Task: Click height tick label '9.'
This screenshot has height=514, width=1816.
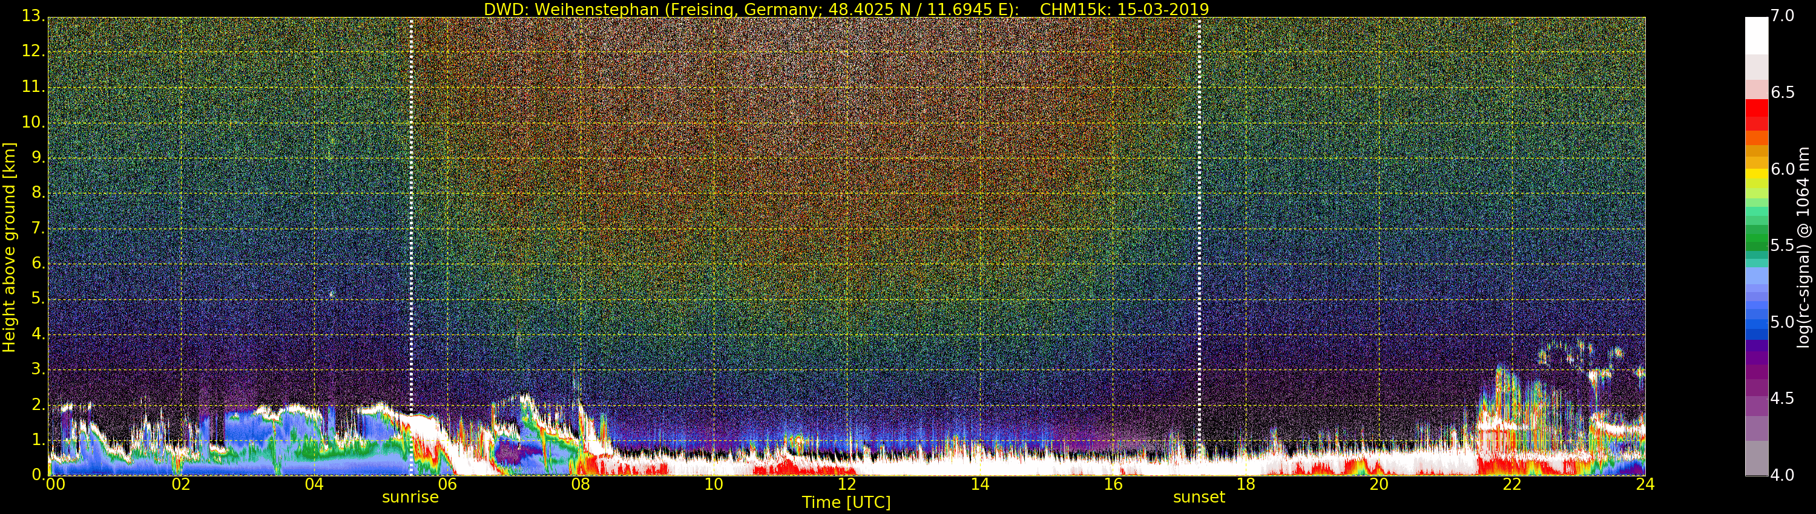Action: tap(38, 158)
